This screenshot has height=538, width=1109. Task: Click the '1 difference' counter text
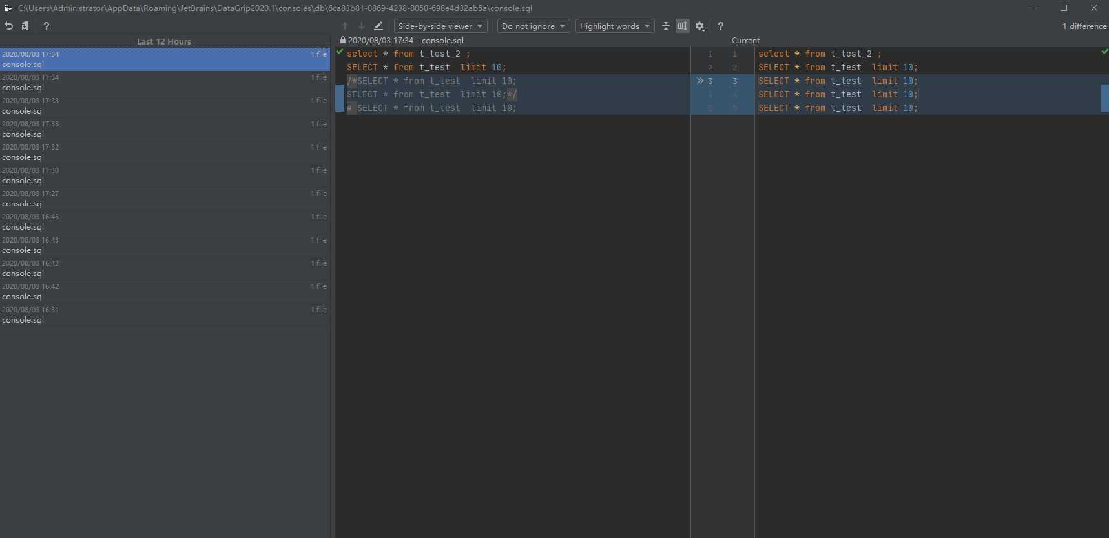pos(1084,26)
